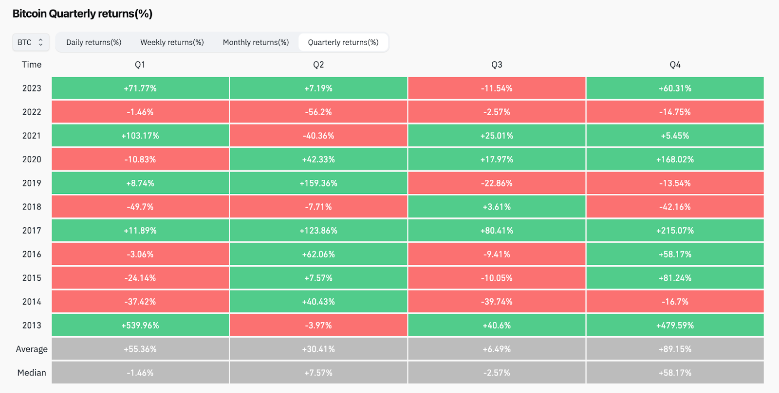779x393 pixels.
Task: Select the 2019 row label
Action: [32, 183]
